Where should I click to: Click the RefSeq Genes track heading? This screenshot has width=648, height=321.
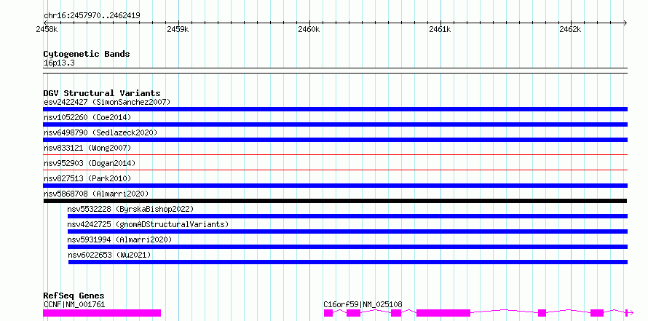pyautogui.click(x=74, y=296)
